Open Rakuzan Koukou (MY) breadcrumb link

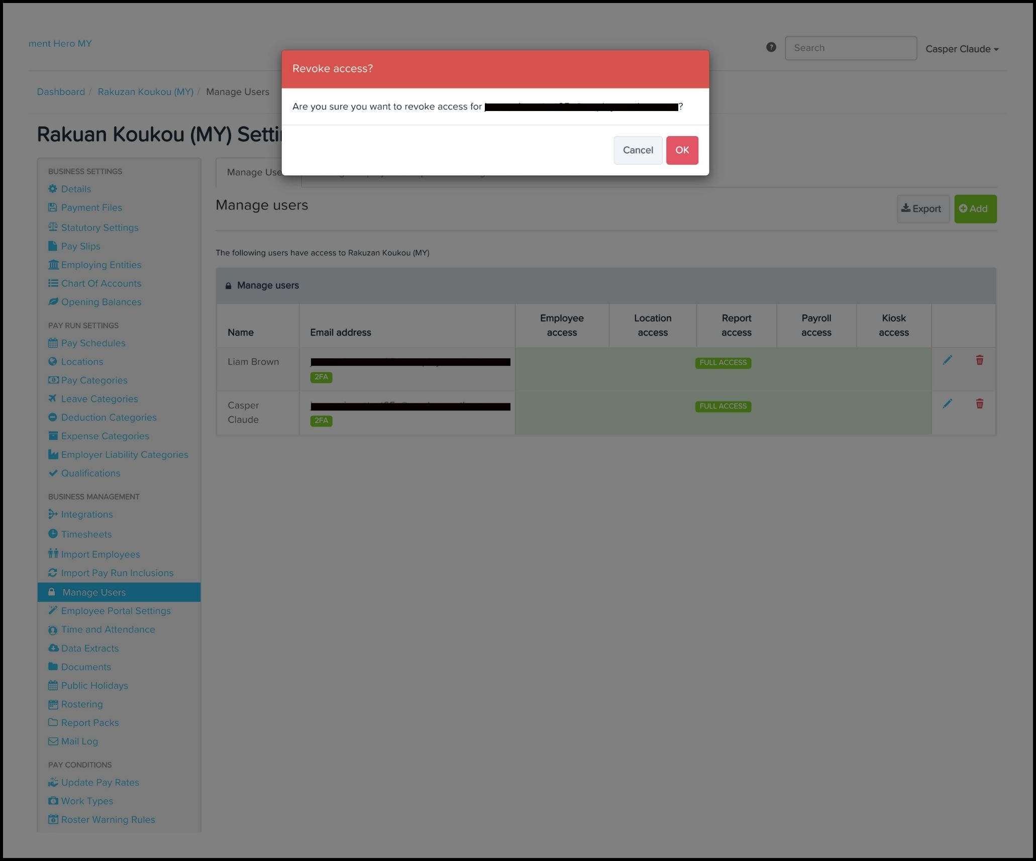tap(145, 92)
